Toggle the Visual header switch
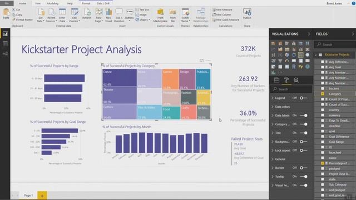This screenshot has width=356, height=200. coord(304,185)
